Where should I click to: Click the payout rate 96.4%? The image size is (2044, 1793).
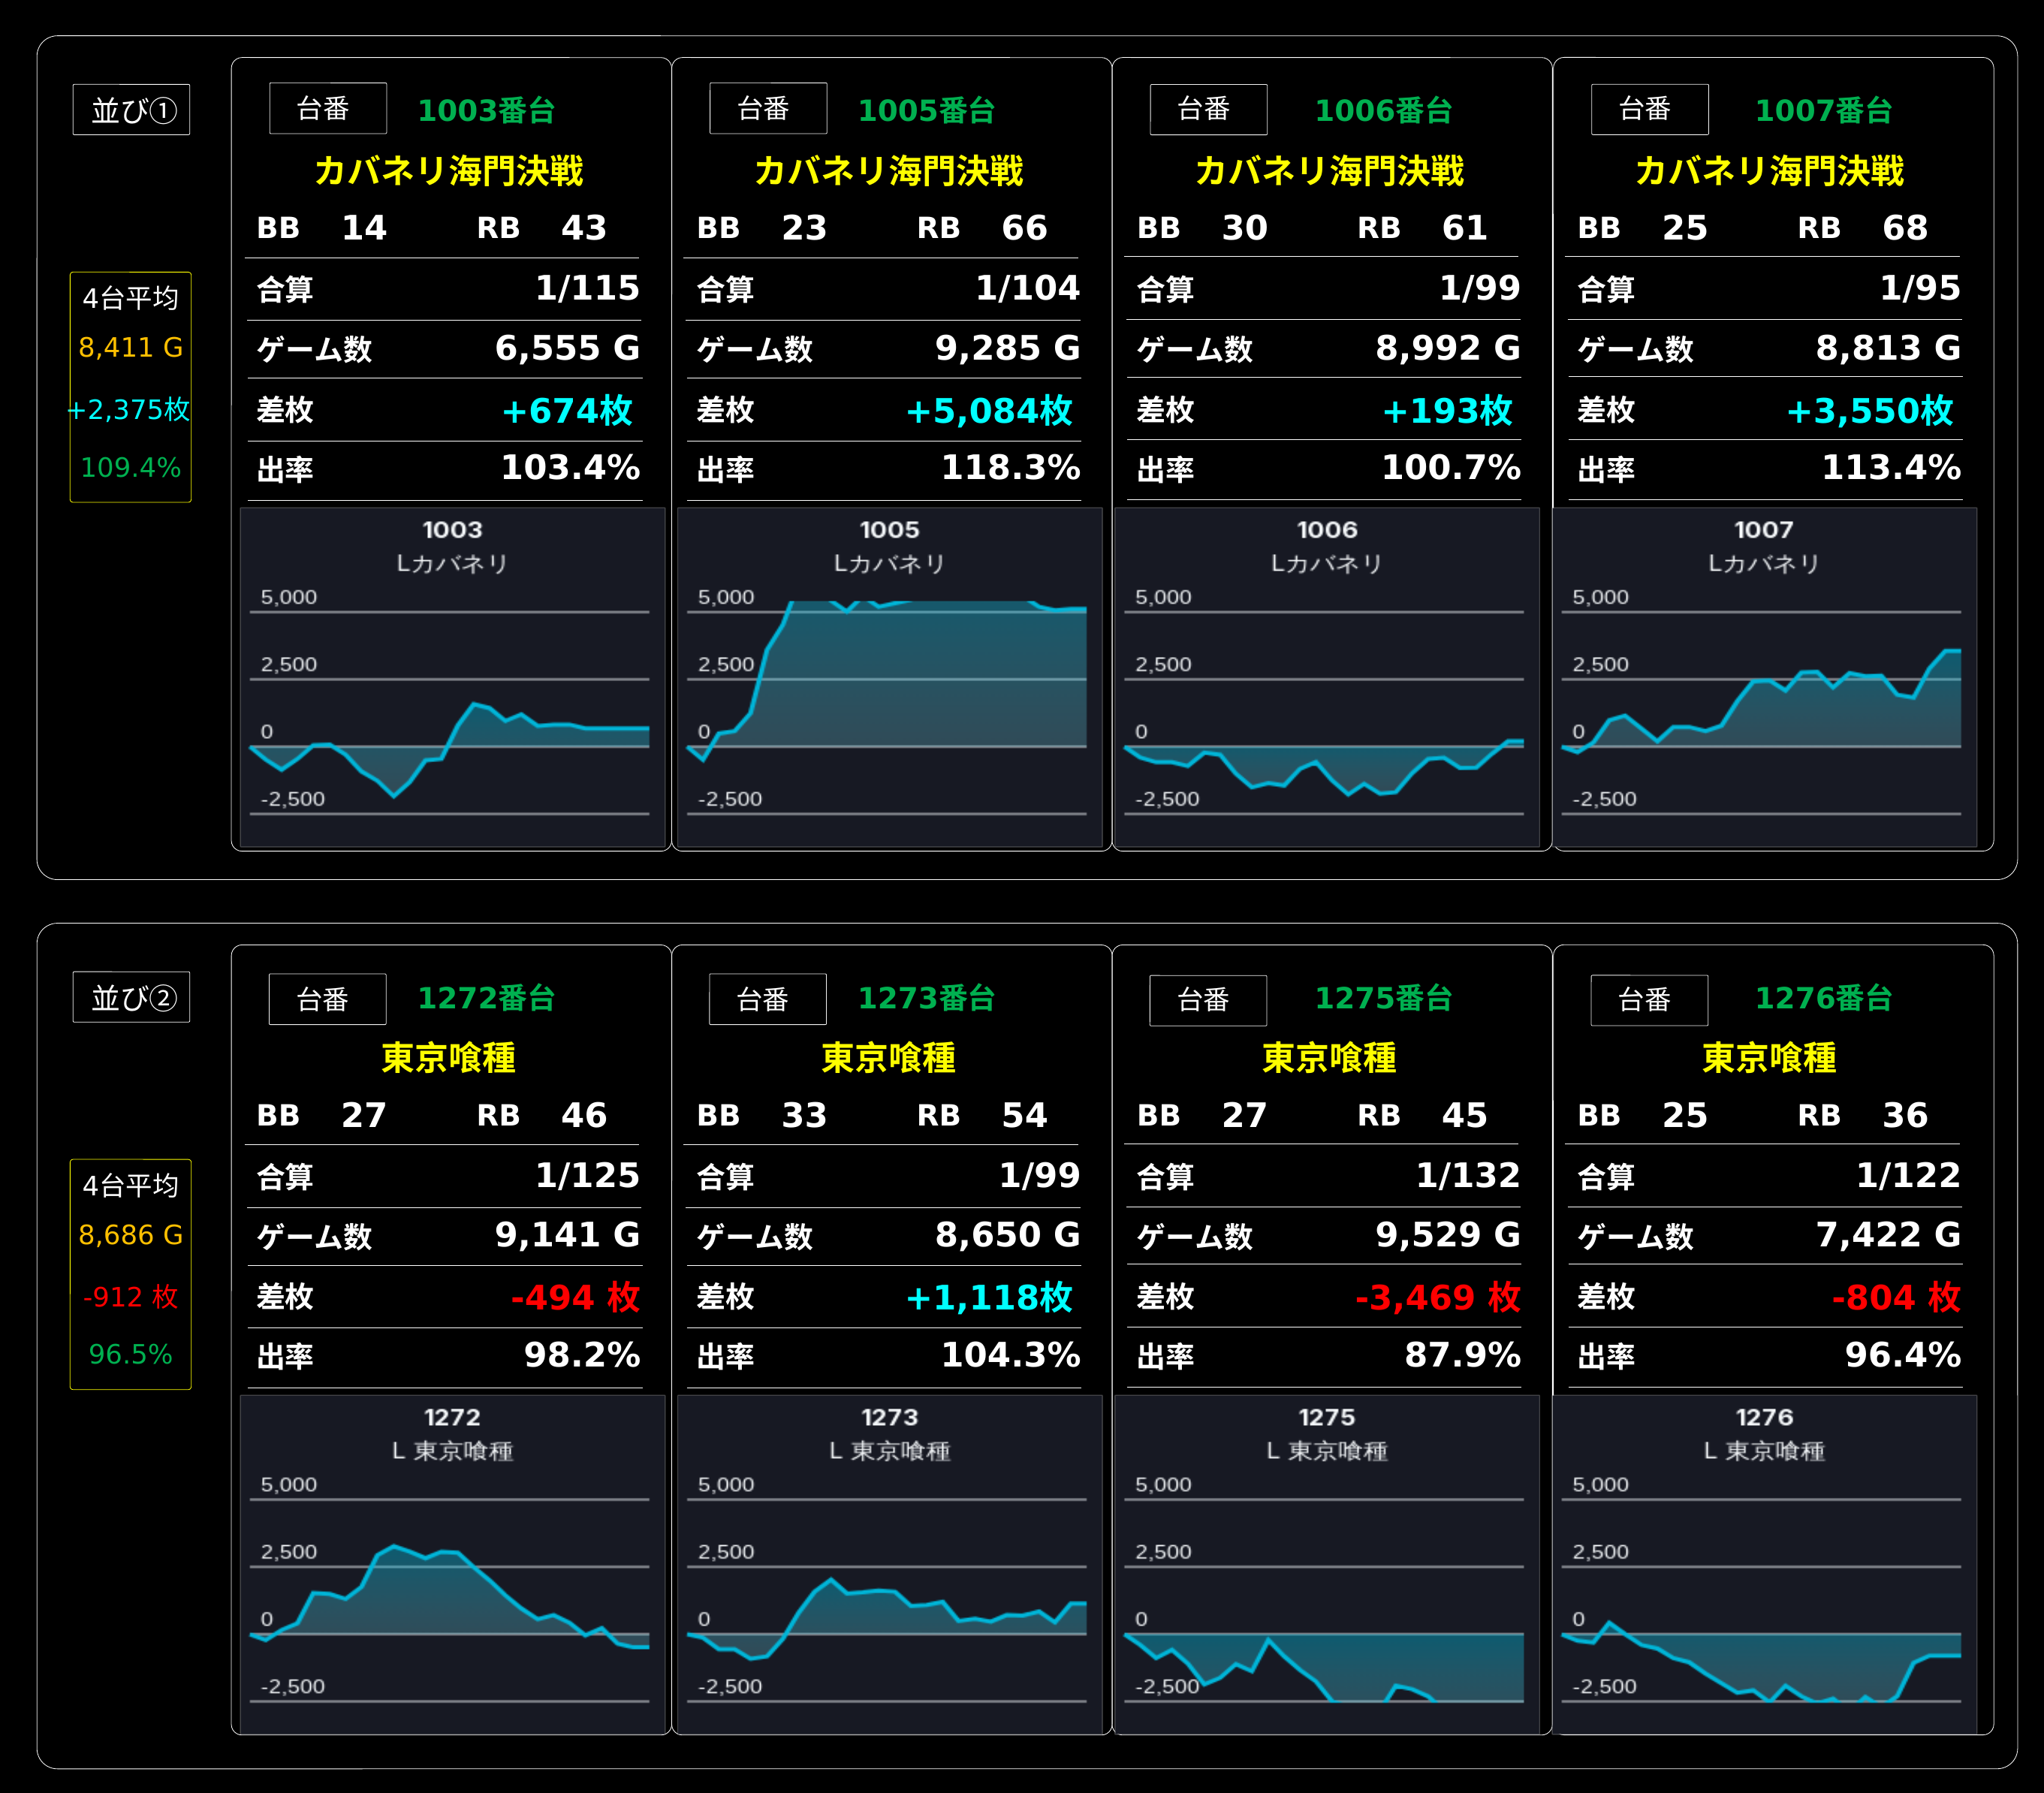tap(1902, 1355)
